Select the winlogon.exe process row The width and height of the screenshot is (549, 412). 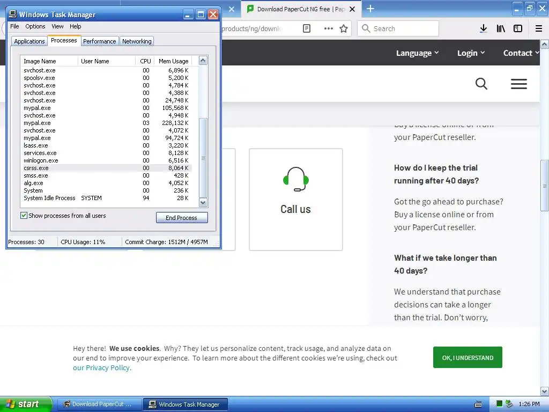(x=106, y=160)
